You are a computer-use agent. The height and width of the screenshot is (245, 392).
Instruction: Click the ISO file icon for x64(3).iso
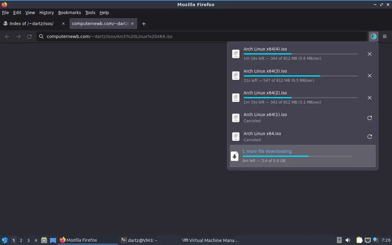point(236,76)
